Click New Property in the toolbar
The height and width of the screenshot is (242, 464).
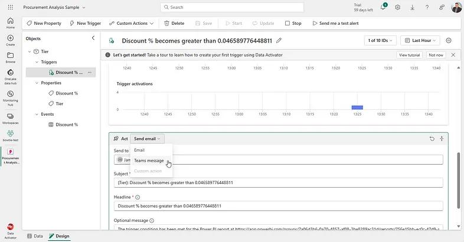(x=44, y=23)
